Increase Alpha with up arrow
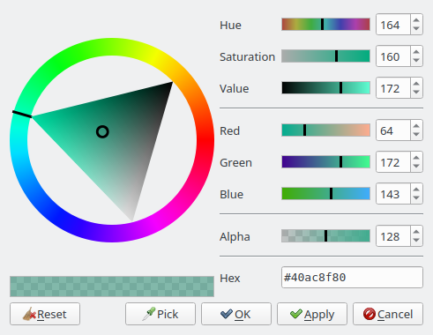Image resolution: width=433 pixels, height=335 pixels. 416,232
